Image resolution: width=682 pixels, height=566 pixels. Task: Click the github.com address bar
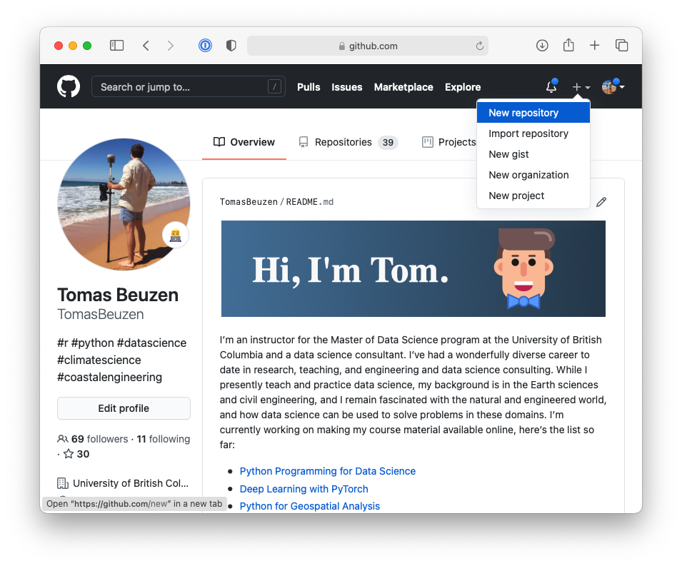point(368,46)
